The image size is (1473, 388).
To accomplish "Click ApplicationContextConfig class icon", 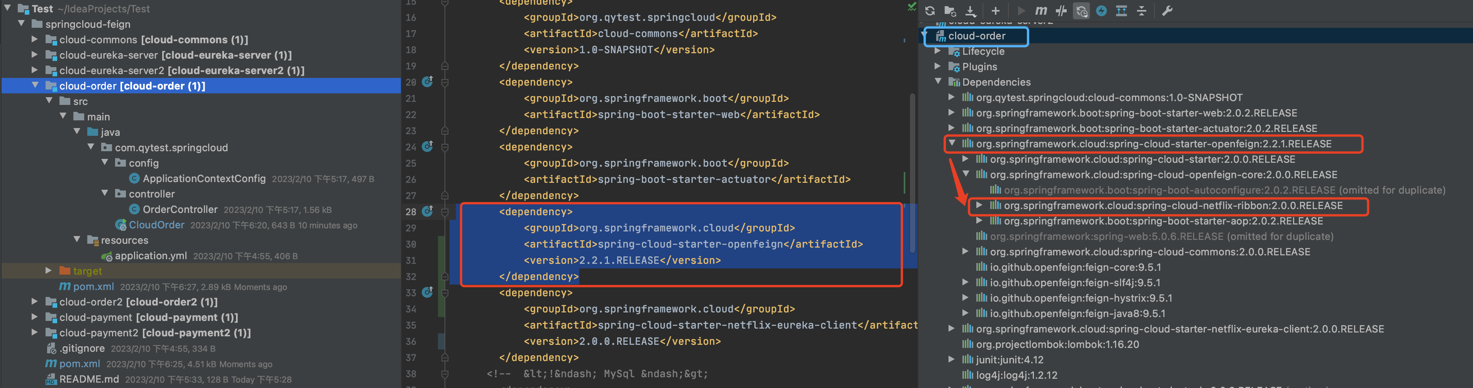I will [x=134, y=178].
